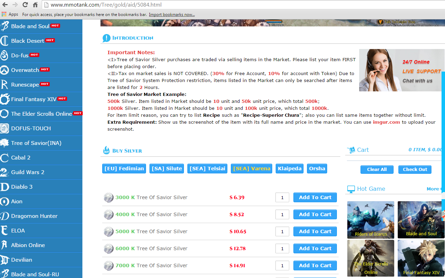Click the Overwatch logo icon in sidebar
Viewport: 445px width, 278px height.
(x=5, y=70)
